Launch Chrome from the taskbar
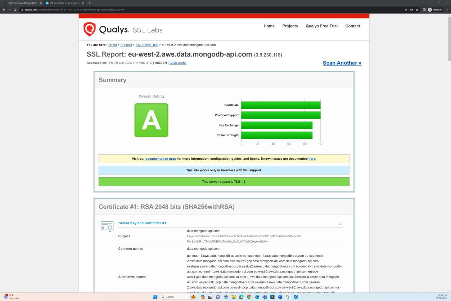Image resolution: width=451 pixels, height=301 pixels. pyautogui.click(x=249, y=297)
